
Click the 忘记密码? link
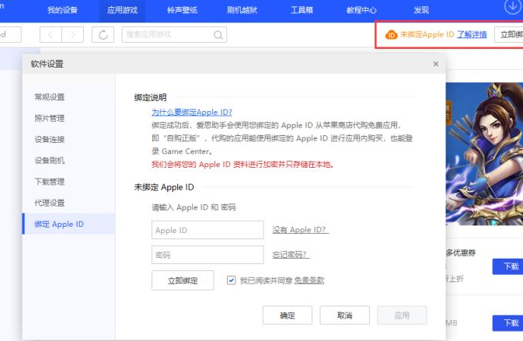click(290, 255)
